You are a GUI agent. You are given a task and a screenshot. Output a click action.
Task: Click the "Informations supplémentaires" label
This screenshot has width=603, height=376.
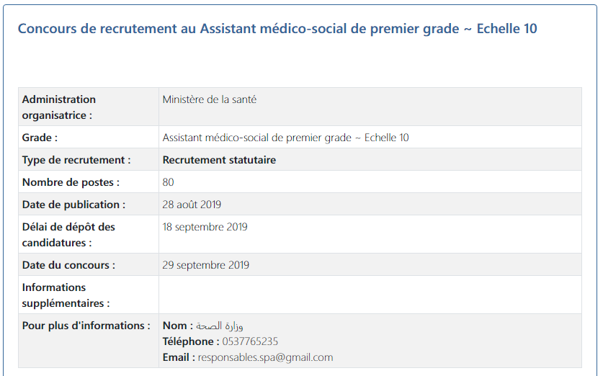(x=66, y=295)
